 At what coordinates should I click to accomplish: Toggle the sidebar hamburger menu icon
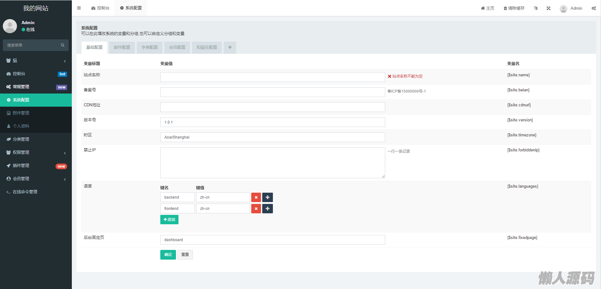pos(79,8)
